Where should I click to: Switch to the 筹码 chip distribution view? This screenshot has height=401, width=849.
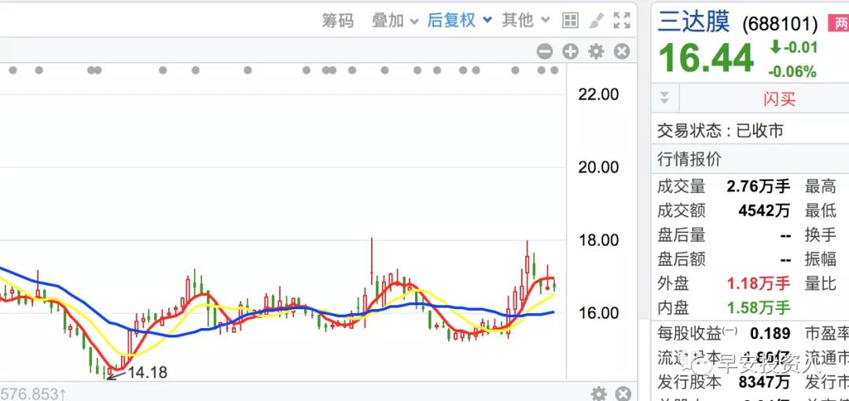click(338, 20)
